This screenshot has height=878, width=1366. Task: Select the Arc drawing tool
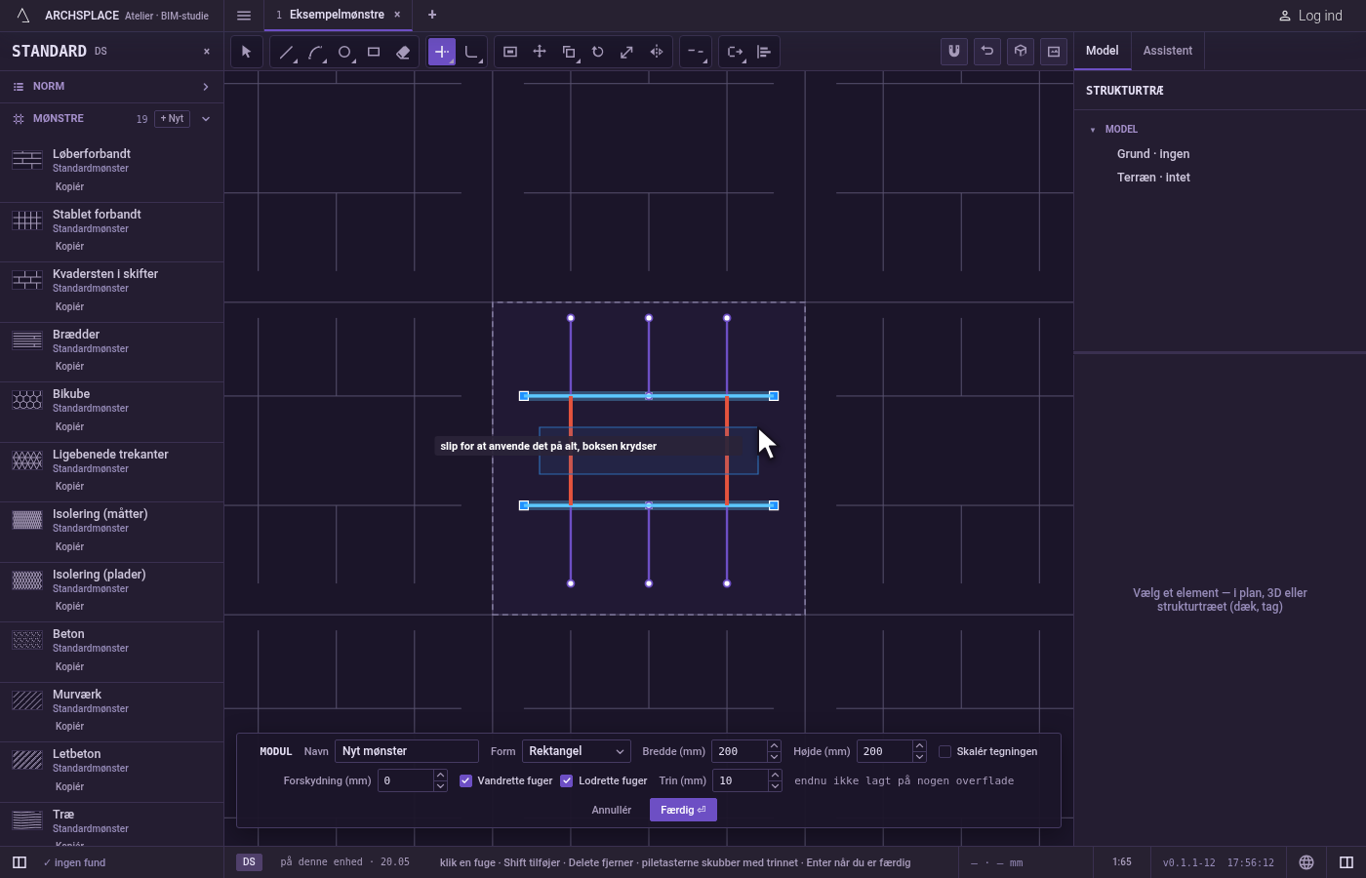click(316, 52)
